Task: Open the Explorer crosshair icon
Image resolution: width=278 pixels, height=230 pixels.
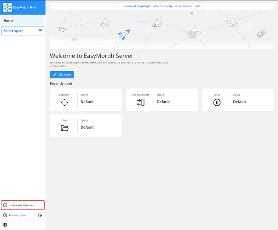Action: point(64,103)
